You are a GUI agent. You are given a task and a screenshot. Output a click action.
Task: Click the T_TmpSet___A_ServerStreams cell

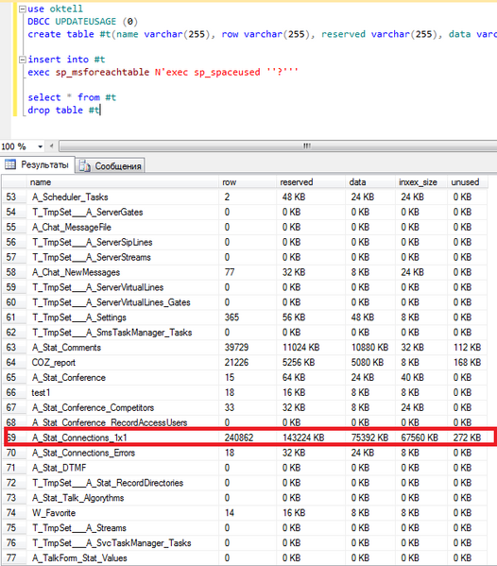point(123,257)
